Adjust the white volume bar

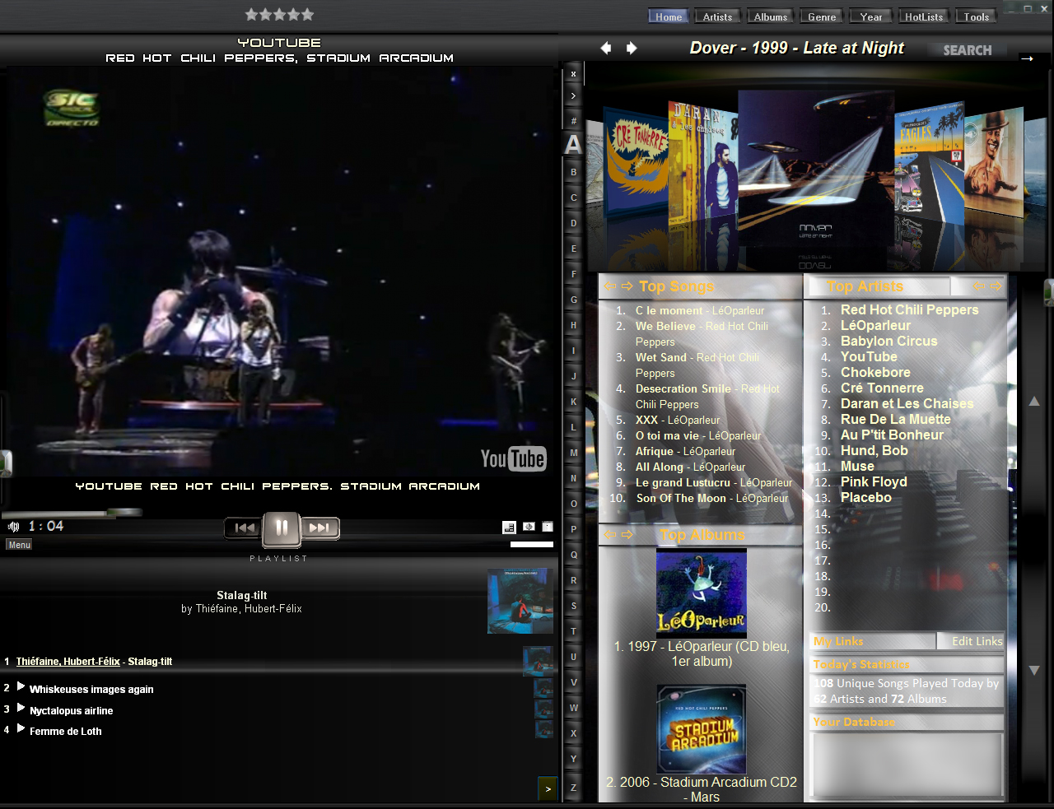pyautogui.click(x=532, y=544)
